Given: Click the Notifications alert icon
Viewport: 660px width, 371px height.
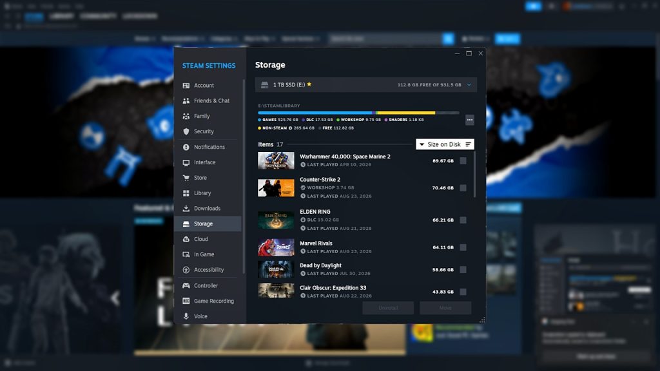Looking at the screenshot, I should point(186,147).
